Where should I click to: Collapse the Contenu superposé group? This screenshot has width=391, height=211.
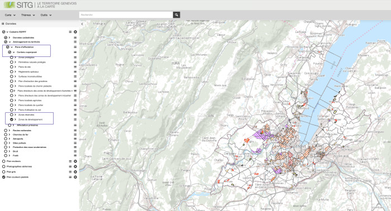(14, 52)
